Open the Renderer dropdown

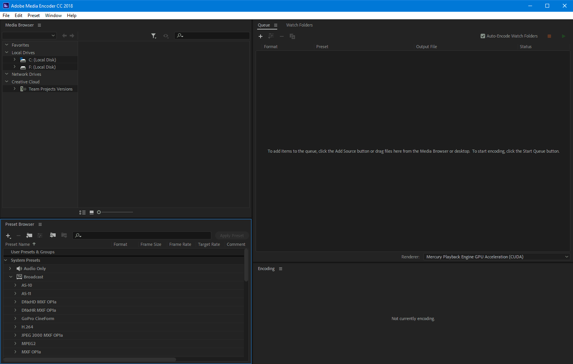(496, 257)
